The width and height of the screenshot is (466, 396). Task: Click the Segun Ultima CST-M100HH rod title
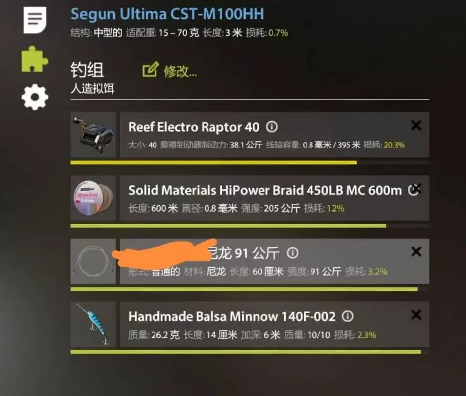(167, 14)
